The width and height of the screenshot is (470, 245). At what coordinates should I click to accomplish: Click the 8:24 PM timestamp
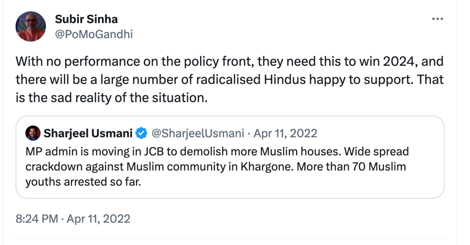pos(37,218)
